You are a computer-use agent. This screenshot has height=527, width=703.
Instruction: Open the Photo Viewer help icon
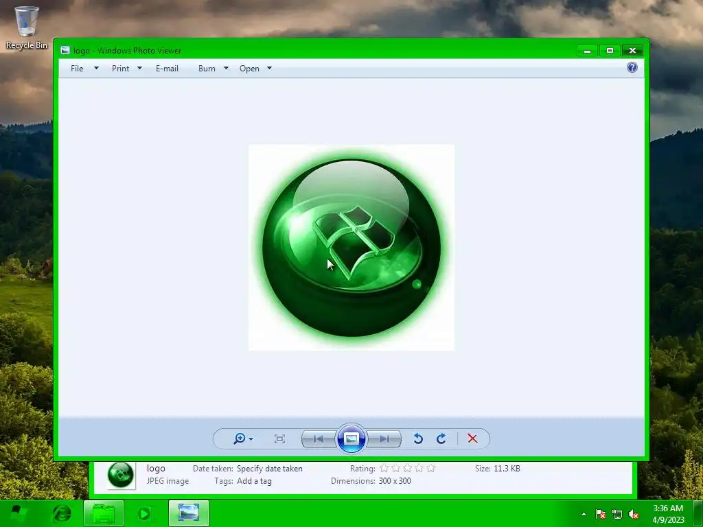632,67
